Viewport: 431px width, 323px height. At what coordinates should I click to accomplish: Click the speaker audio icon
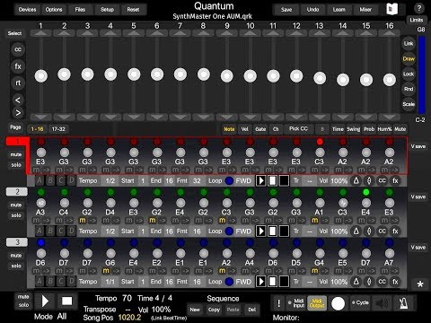coord(382,303)
